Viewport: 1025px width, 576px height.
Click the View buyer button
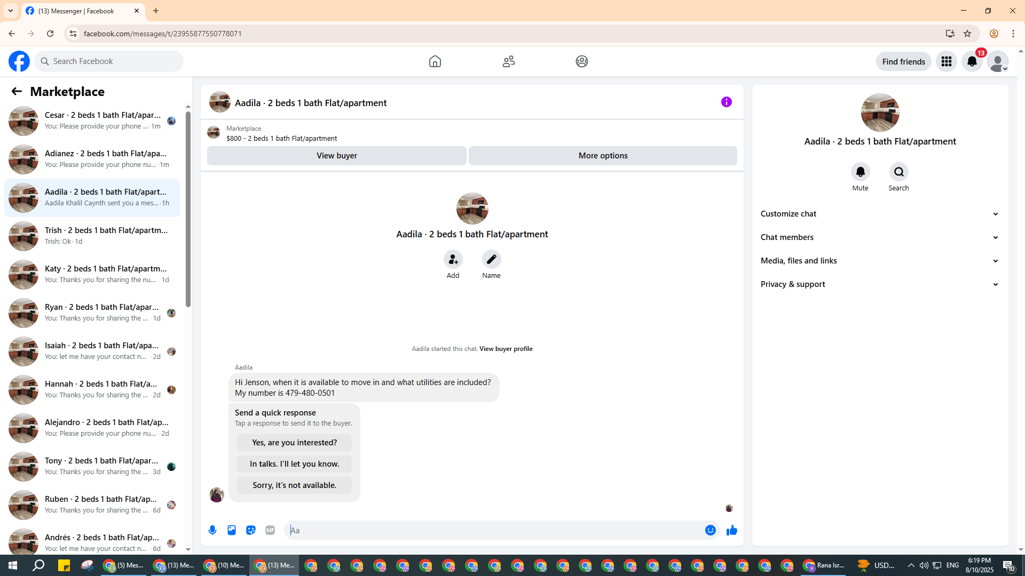coord(336,156)
